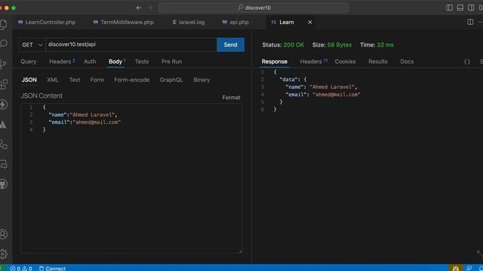The height and width of the screenshot is (271, 483).
Task: Open the response Headers tab
Action: click(313, 62)
